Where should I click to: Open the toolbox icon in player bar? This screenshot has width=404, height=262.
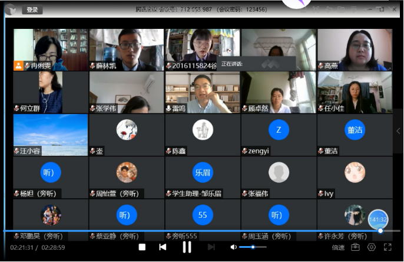(x=355, y=247)
